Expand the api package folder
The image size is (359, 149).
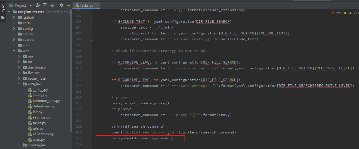tap(19, 56)
